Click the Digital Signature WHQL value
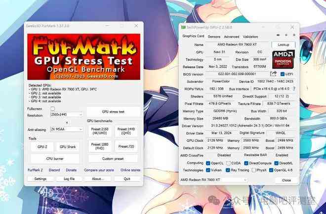The image size is (326, 214). tap(282, 132)
